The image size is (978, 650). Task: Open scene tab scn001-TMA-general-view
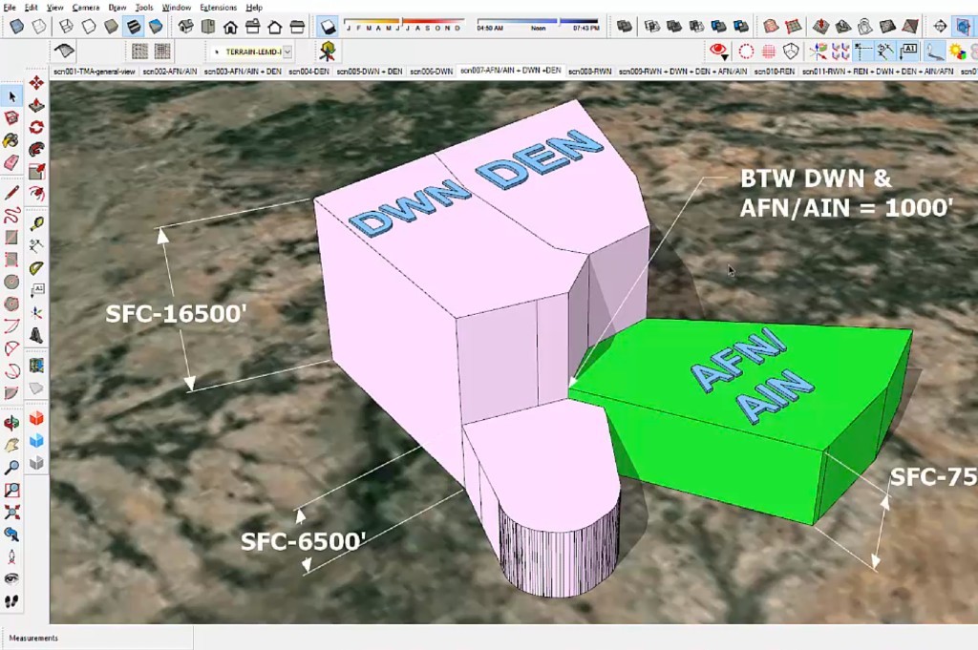coord(95,71)
